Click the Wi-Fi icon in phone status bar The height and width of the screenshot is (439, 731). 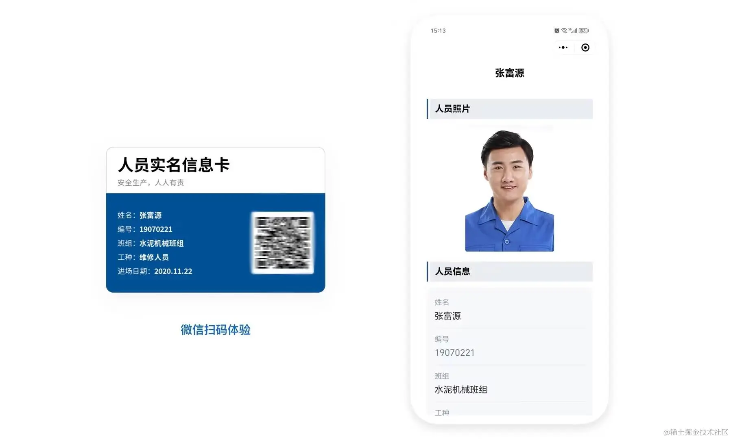click(564, 30)
